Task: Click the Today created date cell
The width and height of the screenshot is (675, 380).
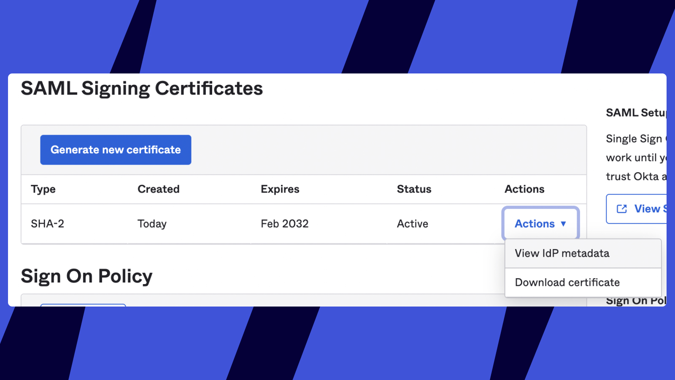Action: [152, 224]
